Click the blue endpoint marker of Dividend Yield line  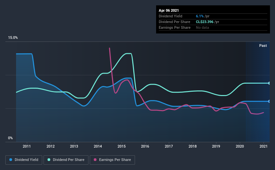(269, 101)
